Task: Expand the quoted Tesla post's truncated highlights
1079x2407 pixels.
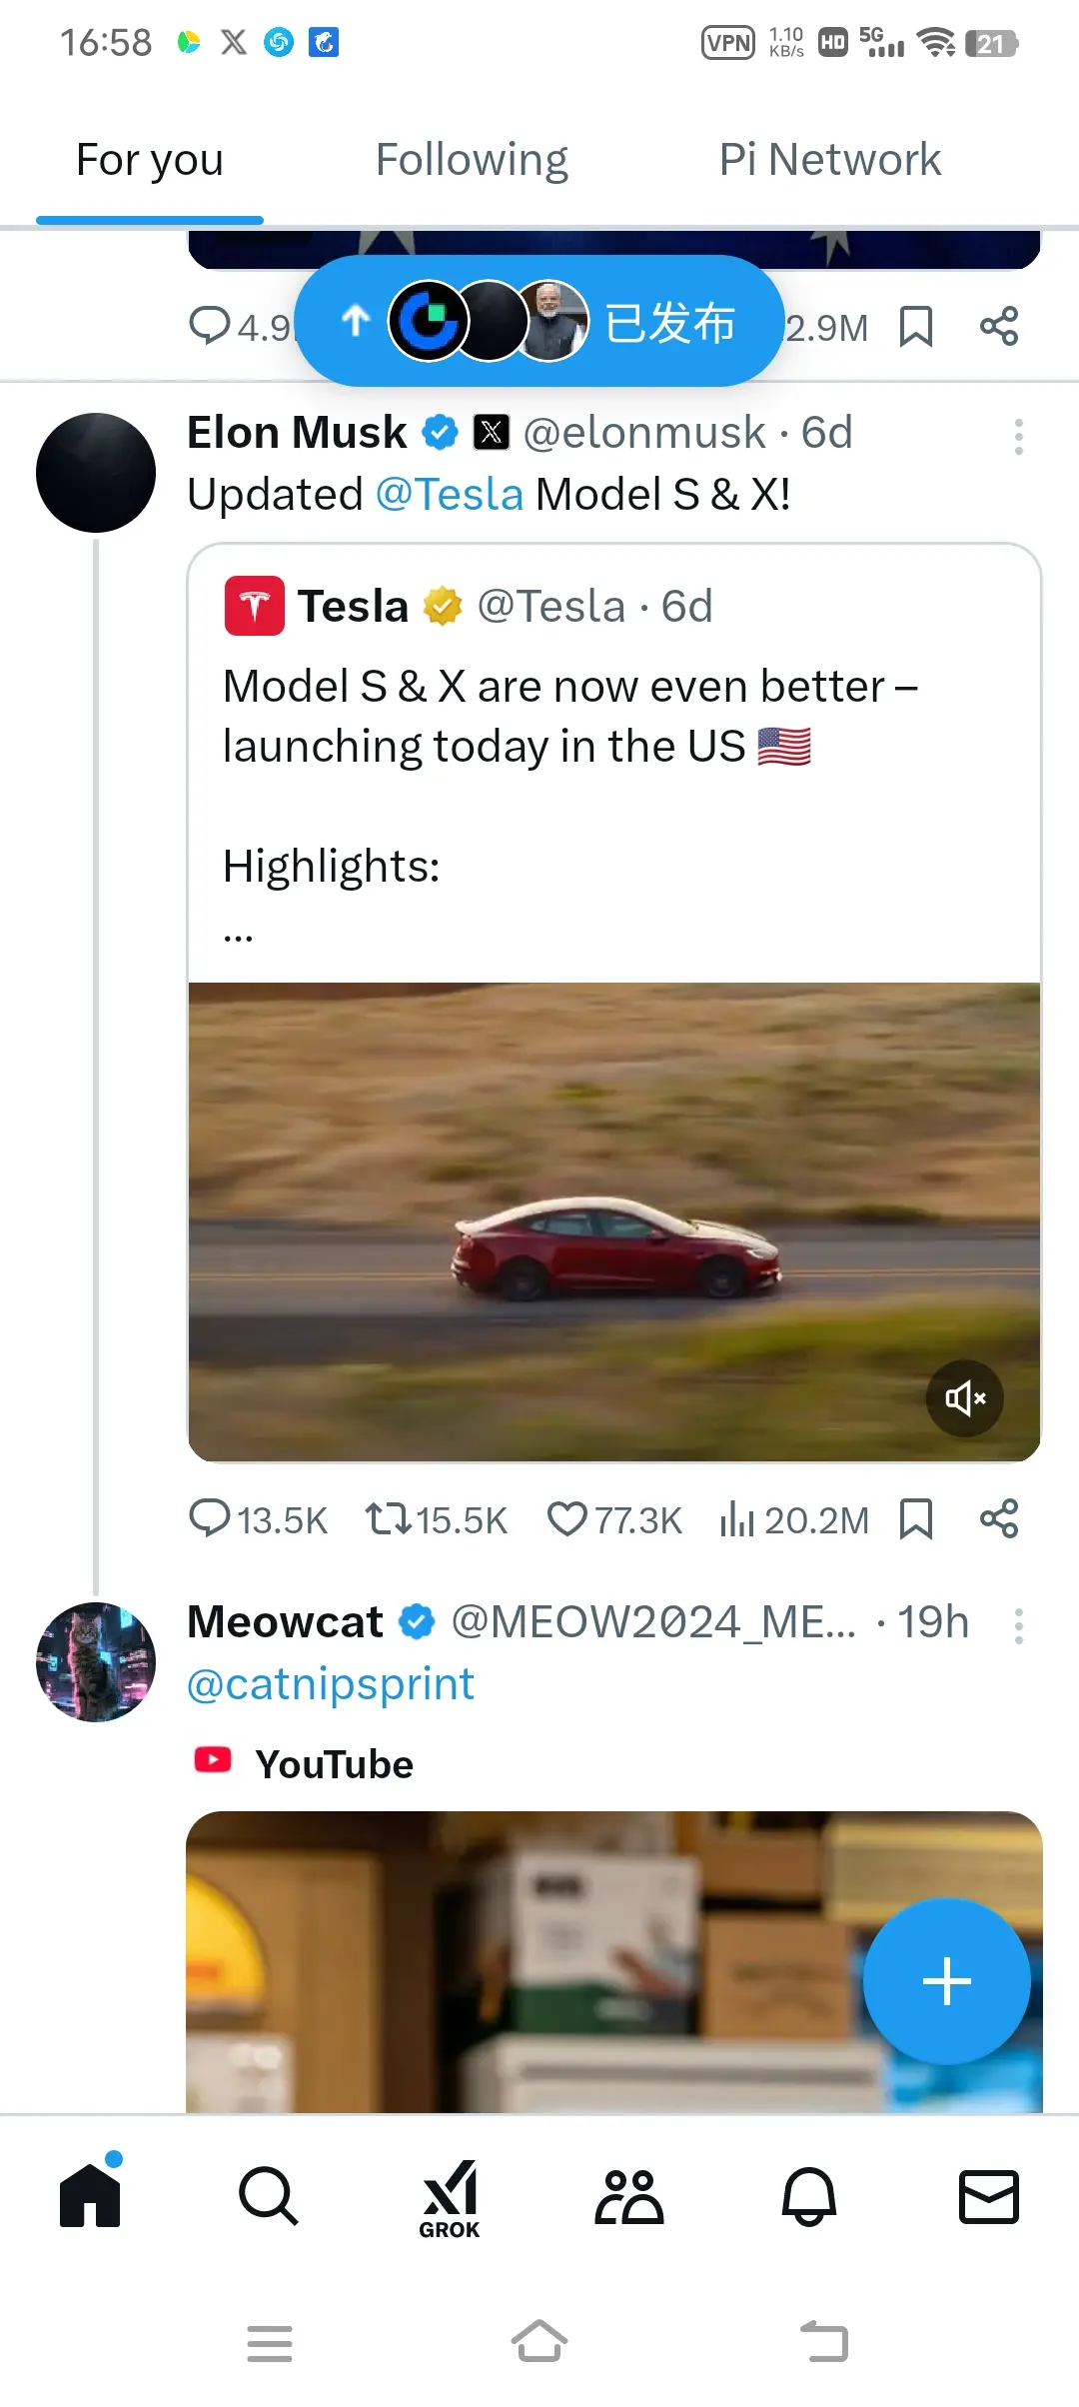Action: click(x=238, y=937)
